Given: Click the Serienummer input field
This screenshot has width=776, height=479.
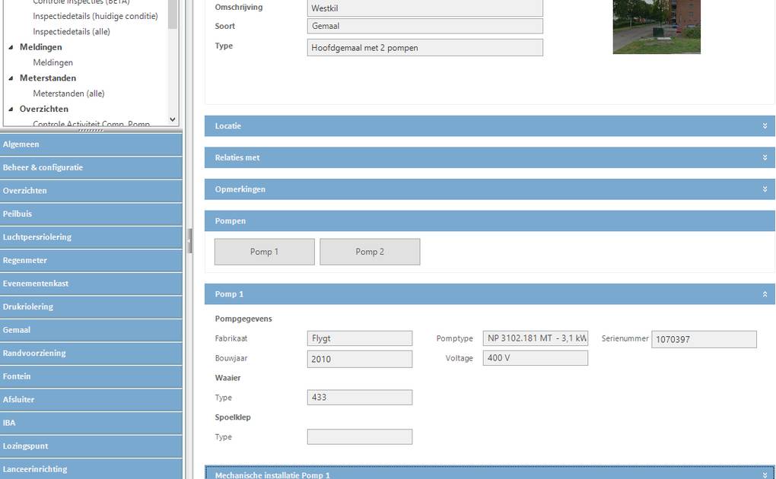Looking at the screenshot, I should coord(704,339).
